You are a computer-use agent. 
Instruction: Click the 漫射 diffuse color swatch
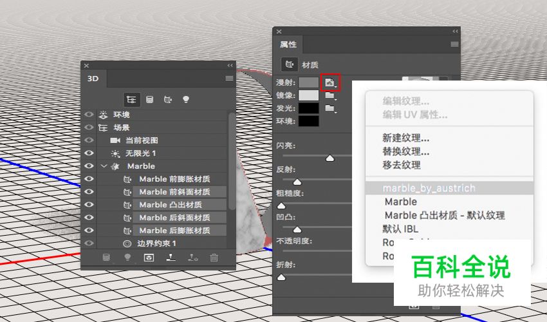pyautogui.click(x=308, y=83)
